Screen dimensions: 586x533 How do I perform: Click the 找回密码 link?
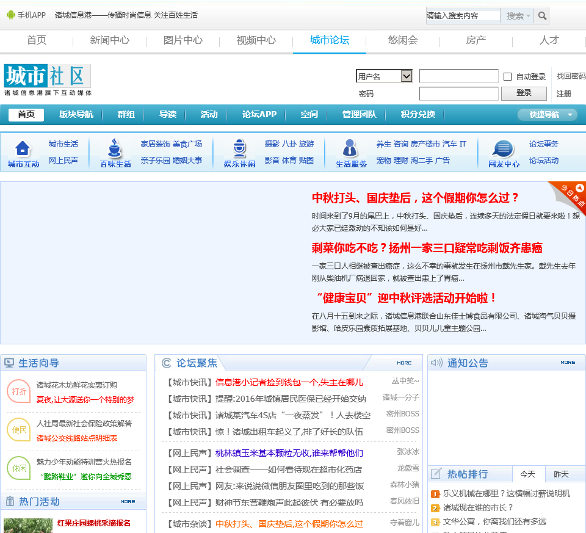click(x=571, y=76)
